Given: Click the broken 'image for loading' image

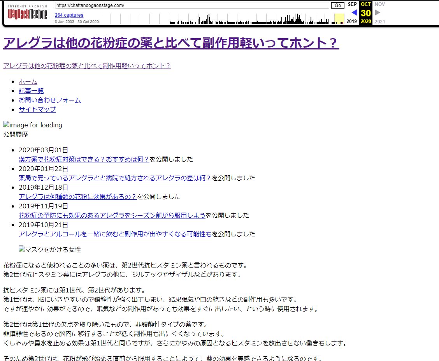Looking at the screenshot, I should [x=33, y=125].
